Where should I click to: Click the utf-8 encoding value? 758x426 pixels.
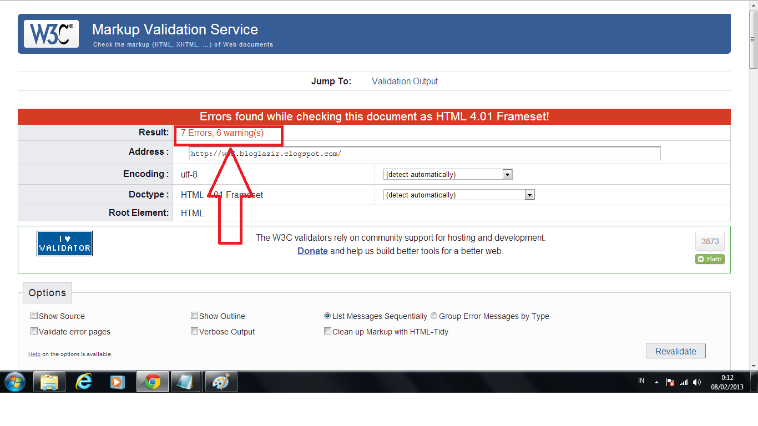click(189, 174)
